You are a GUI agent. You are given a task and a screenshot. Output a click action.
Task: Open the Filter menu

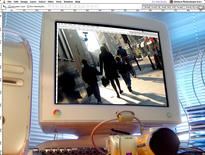click(51, 2)
